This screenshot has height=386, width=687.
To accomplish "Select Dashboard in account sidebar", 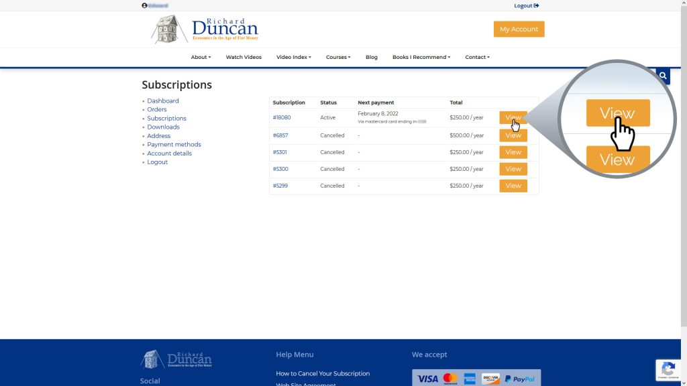I will pyautogui.click(x=163, y=101).
